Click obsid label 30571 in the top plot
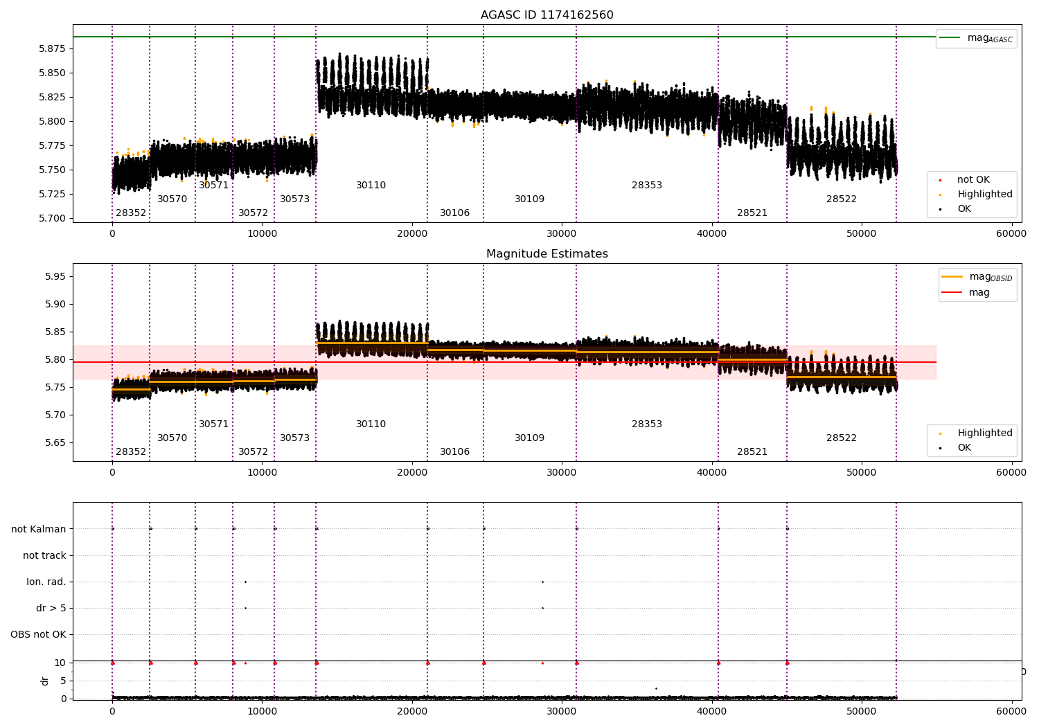Image resolution: width=1039 pixels, height=727 pixels. coord(213,186)
